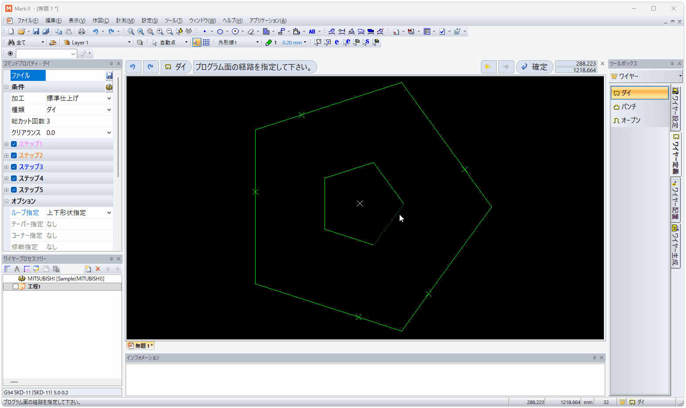Viewport: 686px width, 408px height.
Task: Click the print icon in the toolbar
Action: 82,31
